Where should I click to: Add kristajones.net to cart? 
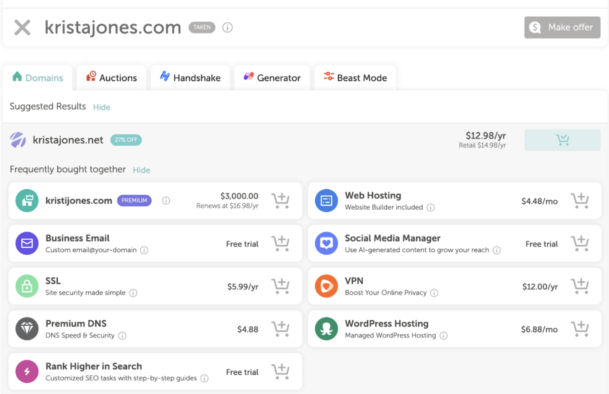[x=562, y=140]
